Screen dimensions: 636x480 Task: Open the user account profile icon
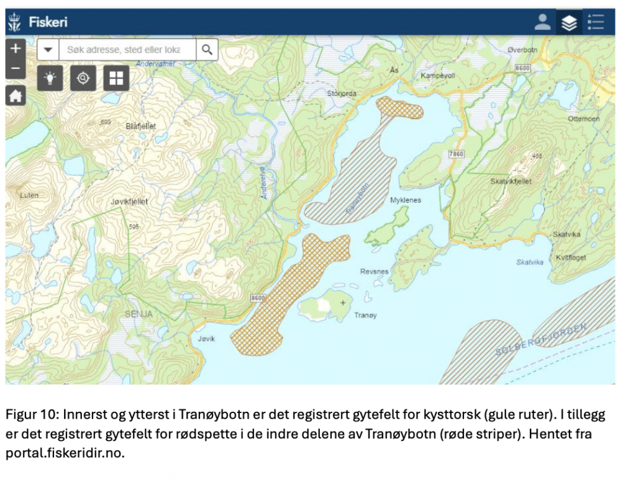tap(542, 23)
